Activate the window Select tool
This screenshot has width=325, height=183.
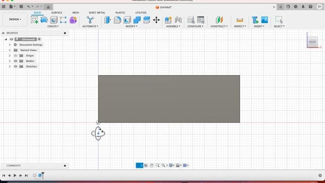[279, 20]
